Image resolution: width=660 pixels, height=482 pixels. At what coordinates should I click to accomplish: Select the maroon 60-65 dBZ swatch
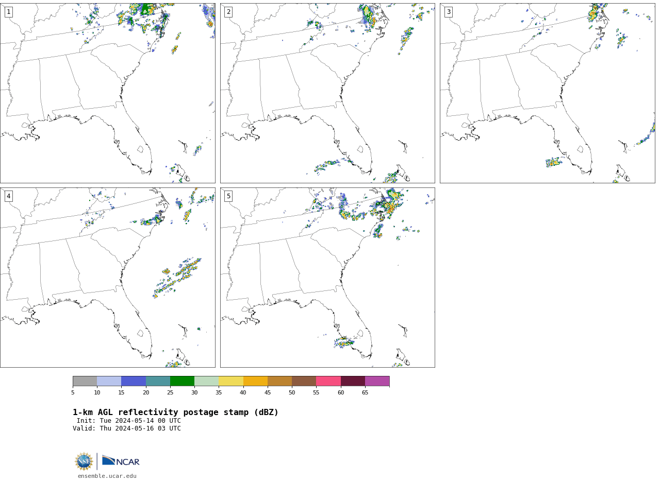(353, 381)
